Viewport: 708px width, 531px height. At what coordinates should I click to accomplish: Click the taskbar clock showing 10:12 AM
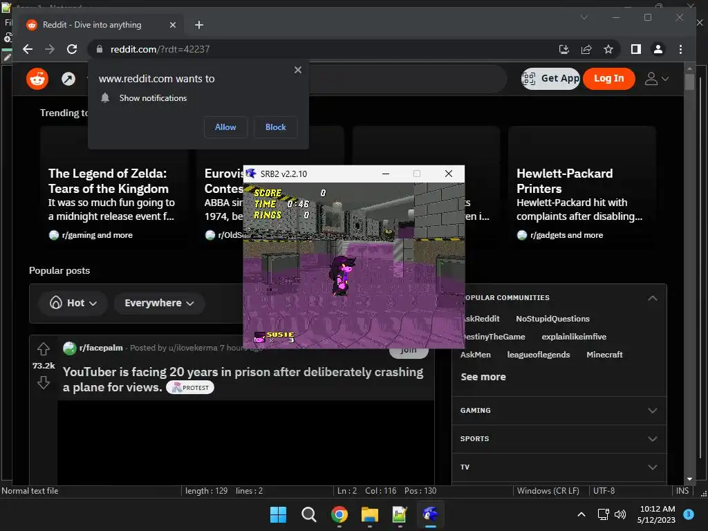[x=657, y=514]
